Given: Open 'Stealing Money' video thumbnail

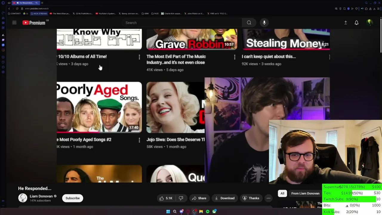Looking at the screenshot, I should pos(286,39).
